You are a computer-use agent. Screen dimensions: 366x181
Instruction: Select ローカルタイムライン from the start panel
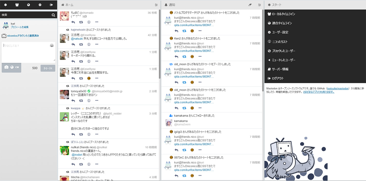(282, 14)
